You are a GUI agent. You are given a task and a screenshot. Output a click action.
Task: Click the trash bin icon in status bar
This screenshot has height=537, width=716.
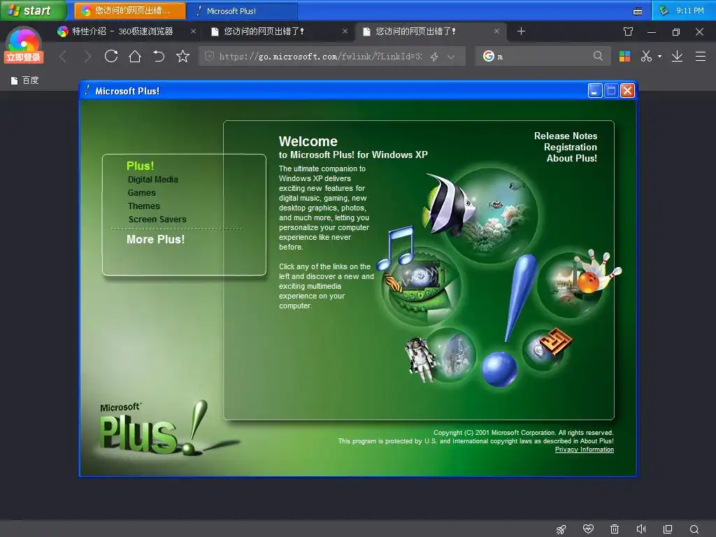(x=615, y=529)
